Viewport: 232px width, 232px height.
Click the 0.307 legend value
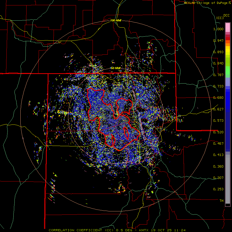(218, 178)
